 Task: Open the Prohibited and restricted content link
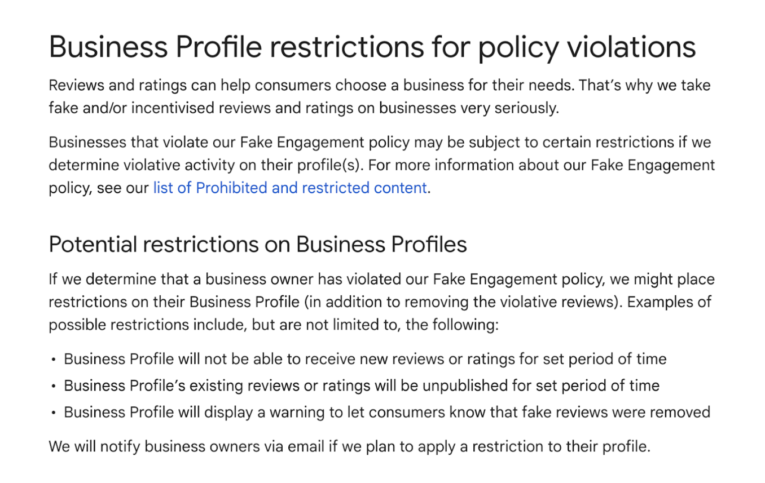289,188
